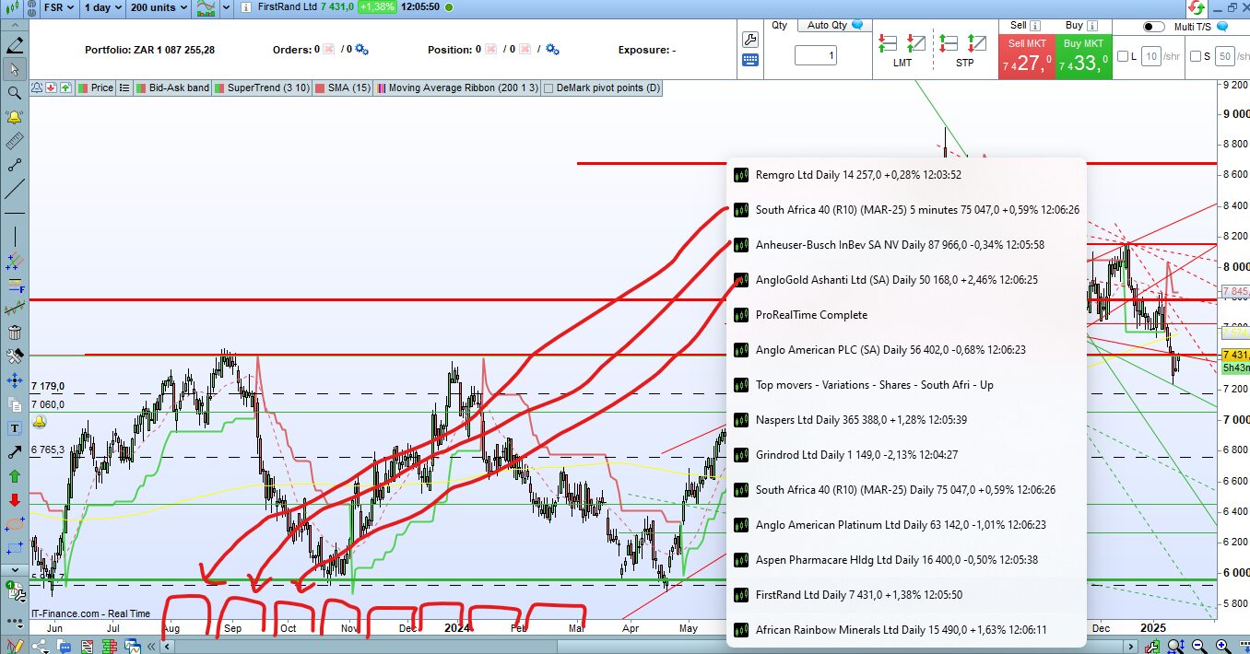Select the blue four-way move tool

pyautogui.click(x=15, y=380)
